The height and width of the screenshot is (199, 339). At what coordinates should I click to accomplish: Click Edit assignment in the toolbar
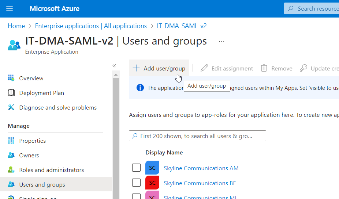[x=227, y=68]
